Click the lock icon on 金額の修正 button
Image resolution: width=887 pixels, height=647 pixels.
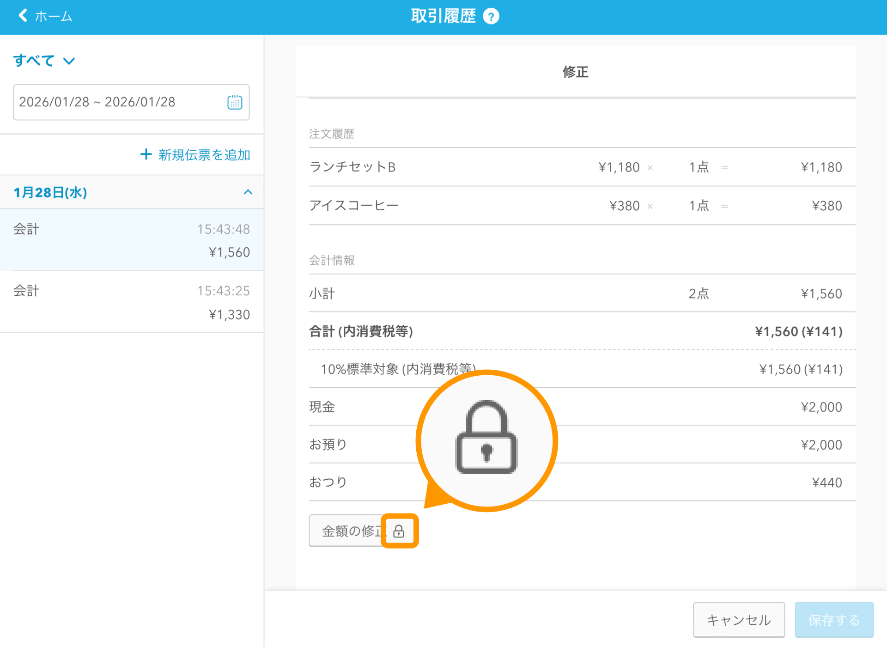399,531
